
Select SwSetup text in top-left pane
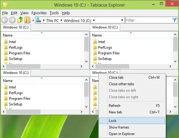[x=16, y=59]
